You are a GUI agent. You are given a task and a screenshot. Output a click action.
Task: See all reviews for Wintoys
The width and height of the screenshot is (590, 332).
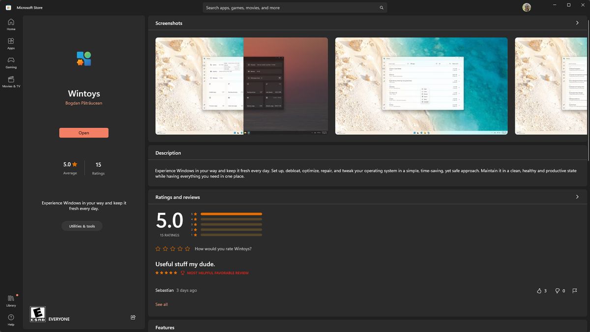pyautogui.click(x=161, y=304)
